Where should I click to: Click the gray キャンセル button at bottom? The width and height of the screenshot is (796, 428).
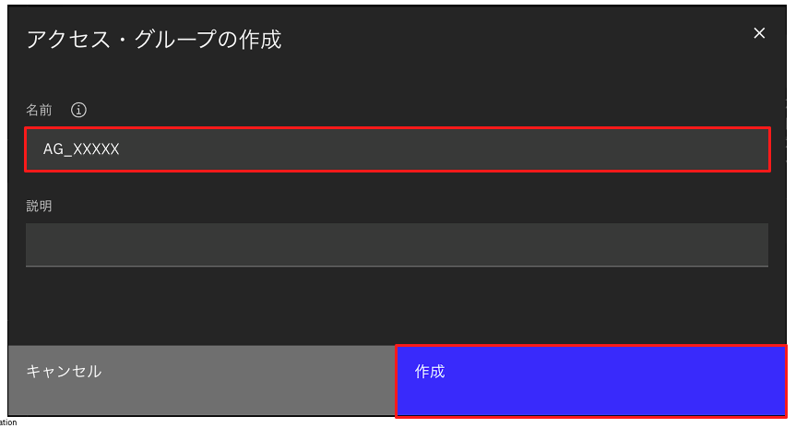click(201, 381)
